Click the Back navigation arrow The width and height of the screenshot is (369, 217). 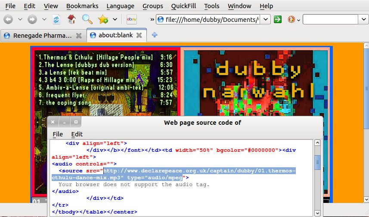pyautogui.click(x=9, y=20)
